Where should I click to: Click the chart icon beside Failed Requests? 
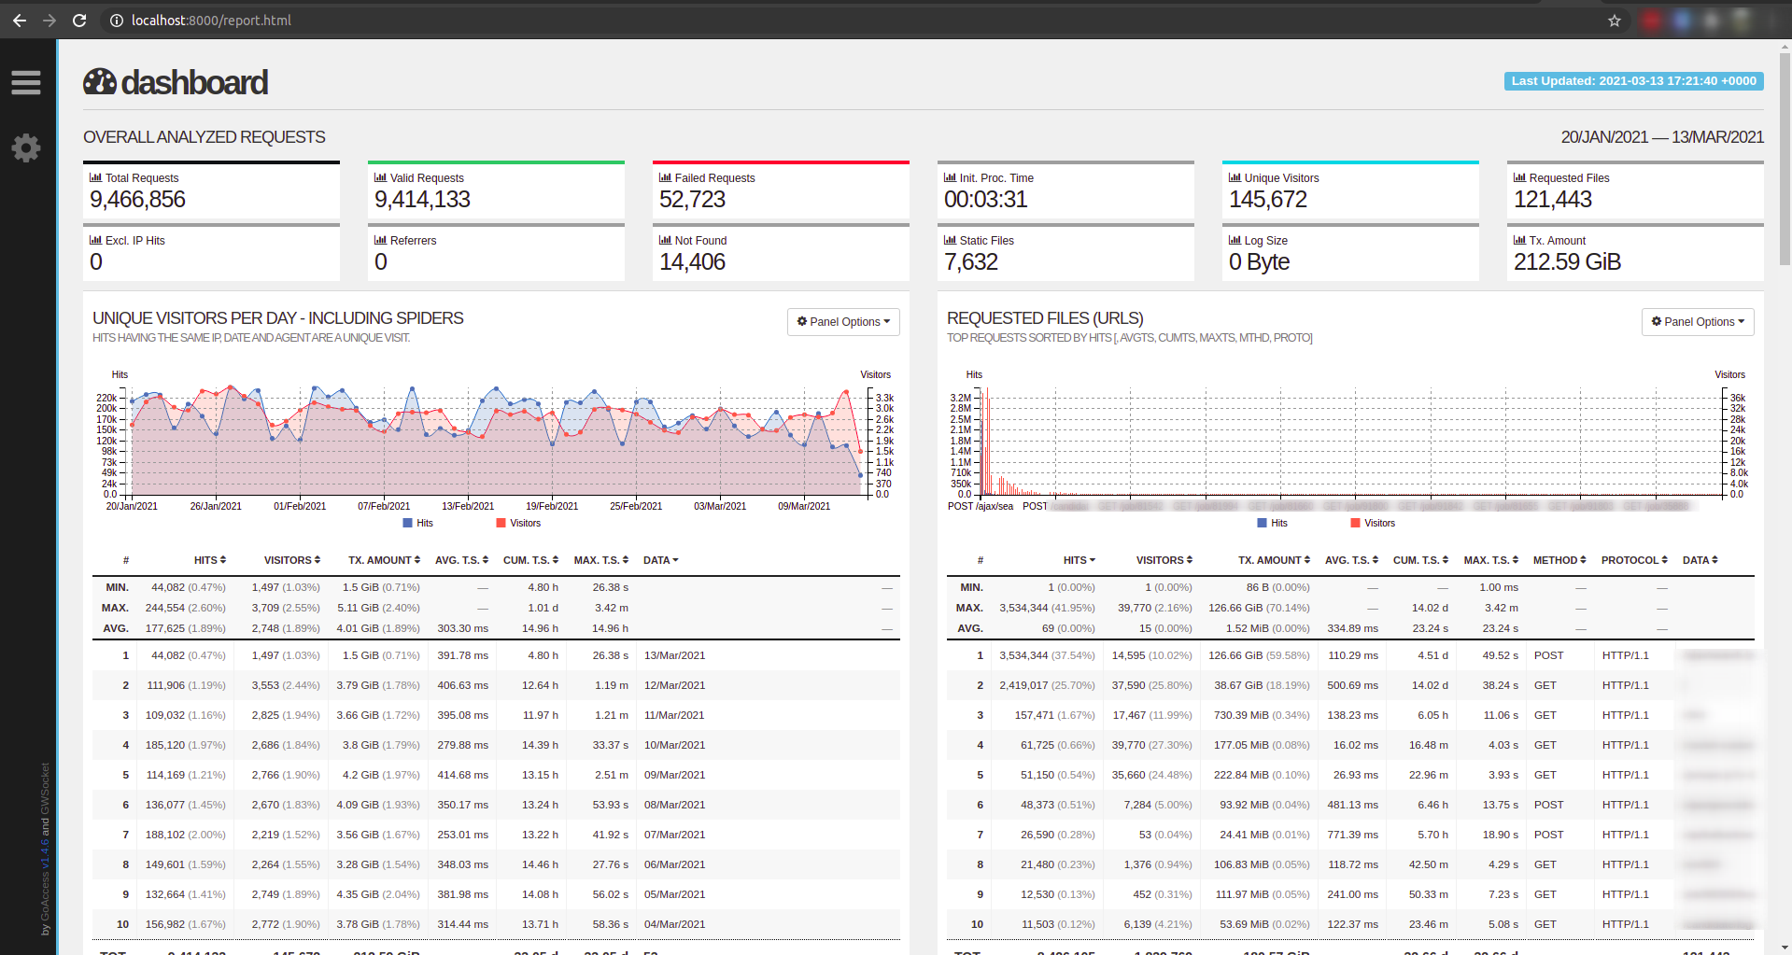pos(665,177)
